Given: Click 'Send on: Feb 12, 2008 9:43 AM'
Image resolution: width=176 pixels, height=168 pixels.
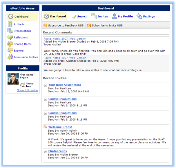Looking at the screenshot, I should click(68, 91).
